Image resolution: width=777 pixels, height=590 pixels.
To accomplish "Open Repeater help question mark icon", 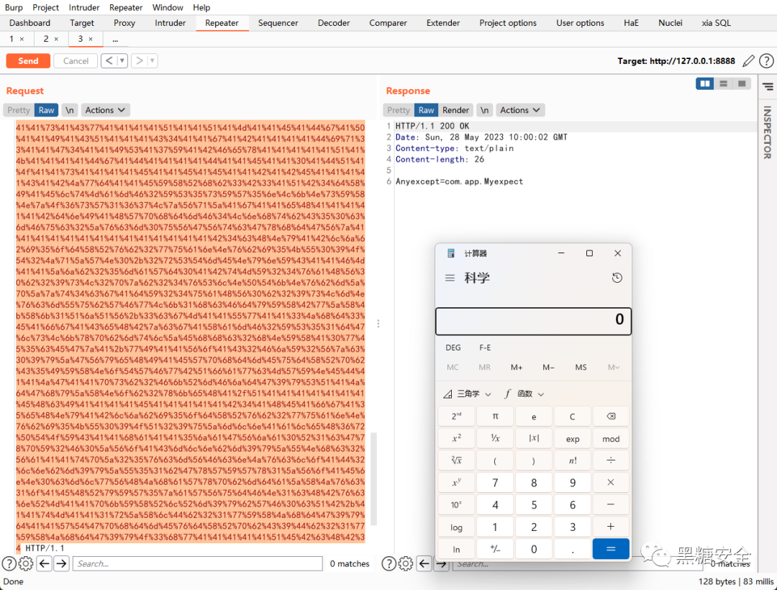I will pyautogui.click(x=766, y=61).
